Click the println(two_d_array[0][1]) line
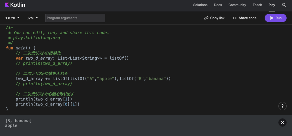The image size is (292, 136). click(x=48, y=104)
